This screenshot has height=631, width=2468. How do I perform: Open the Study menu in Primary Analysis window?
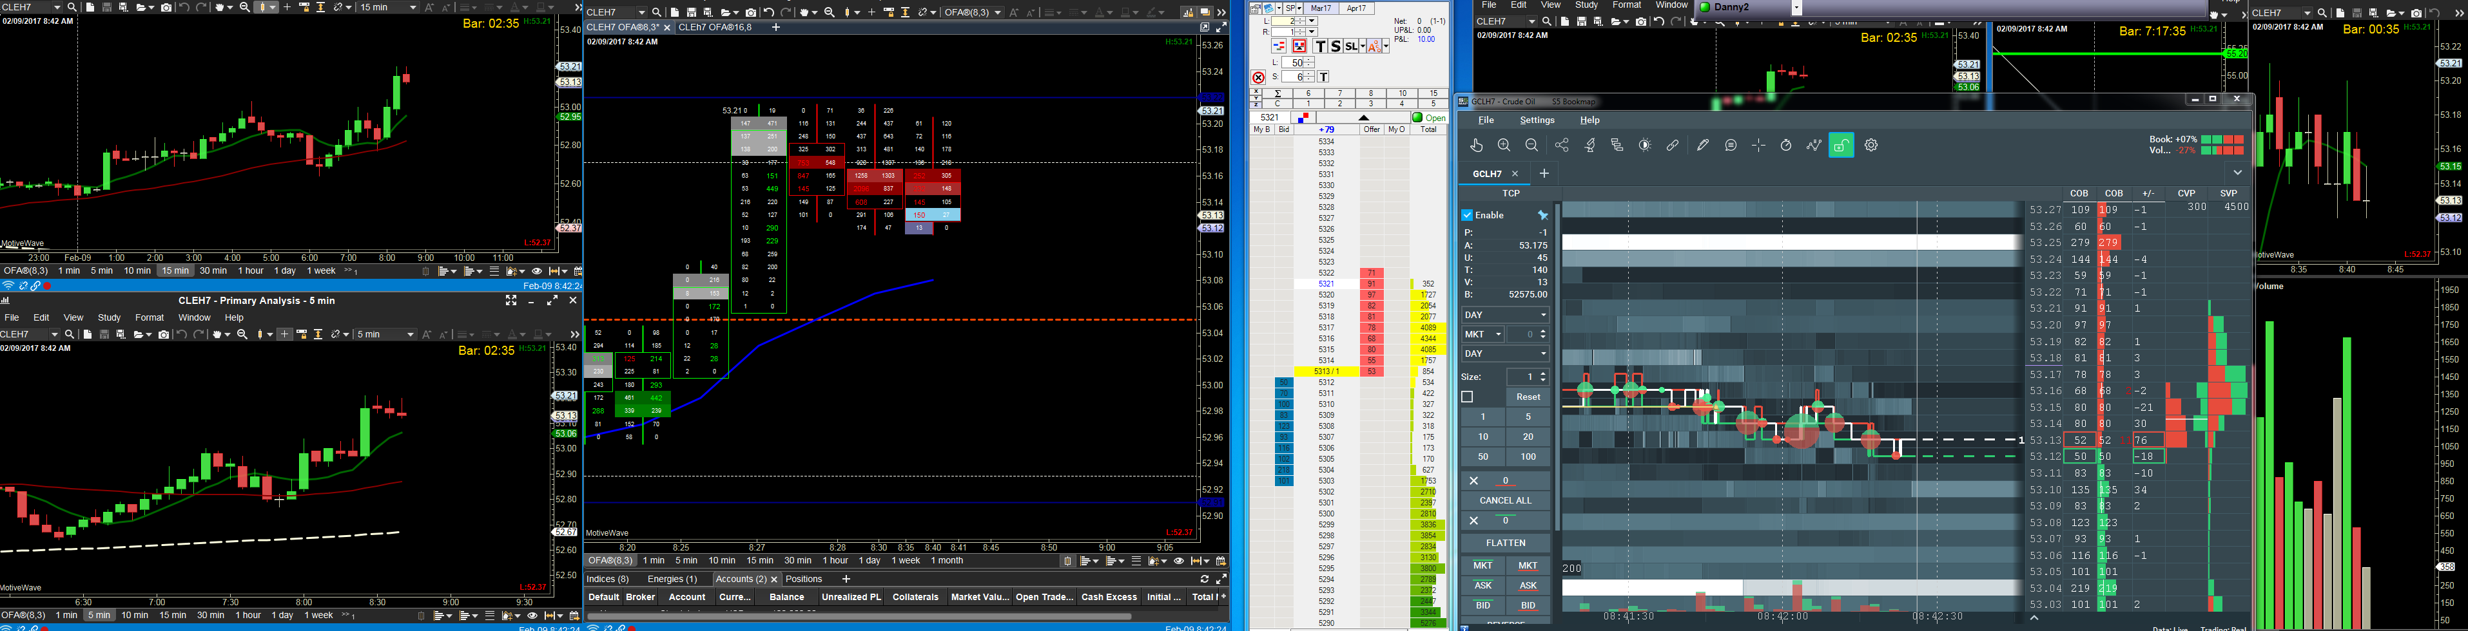click(109, 318)
